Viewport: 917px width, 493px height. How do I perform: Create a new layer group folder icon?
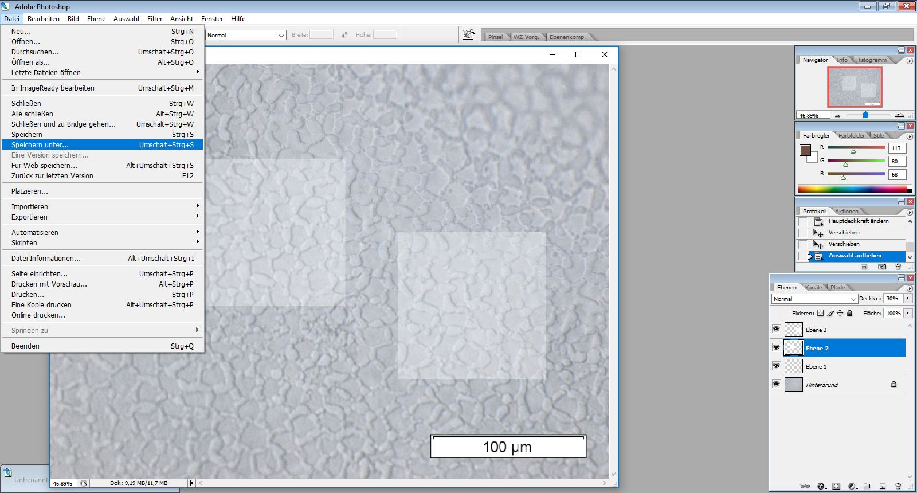(x=867, y=486)
